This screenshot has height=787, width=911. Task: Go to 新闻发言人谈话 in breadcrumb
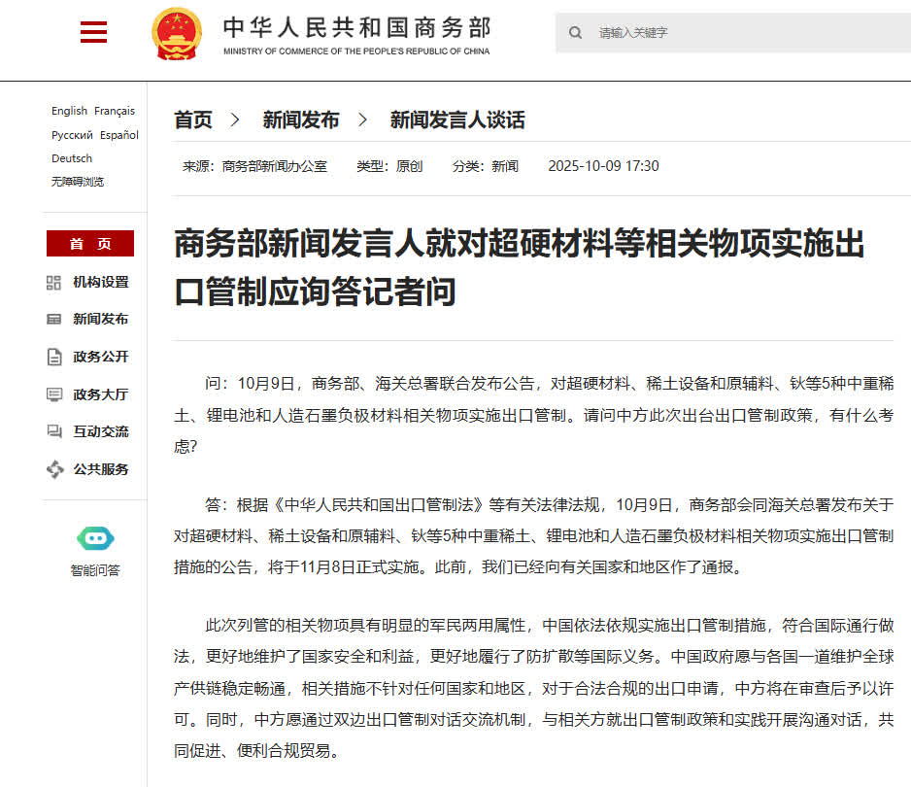click(457, 120)
